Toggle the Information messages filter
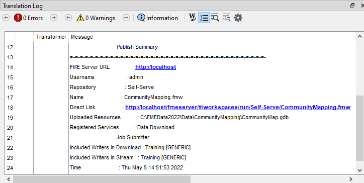The image size is (364, 183). tap(158, 18)
